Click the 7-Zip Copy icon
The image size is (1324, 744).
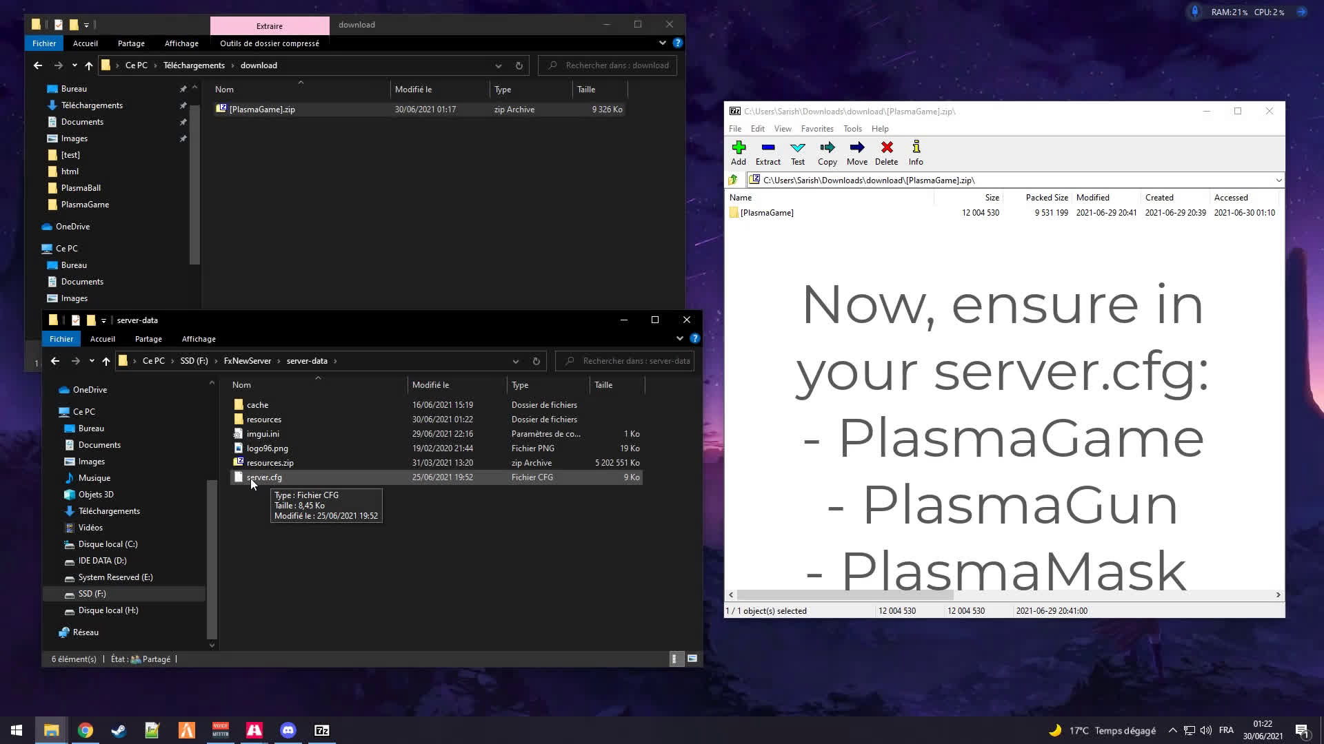pos(827,152)
